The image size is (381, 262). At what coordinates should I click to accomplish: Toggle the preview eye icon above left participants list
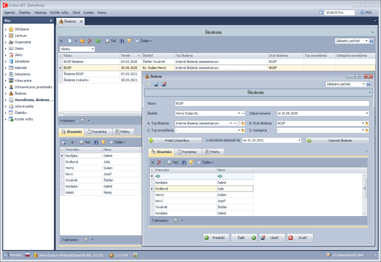pyautogui.click(x=64, y=142)
